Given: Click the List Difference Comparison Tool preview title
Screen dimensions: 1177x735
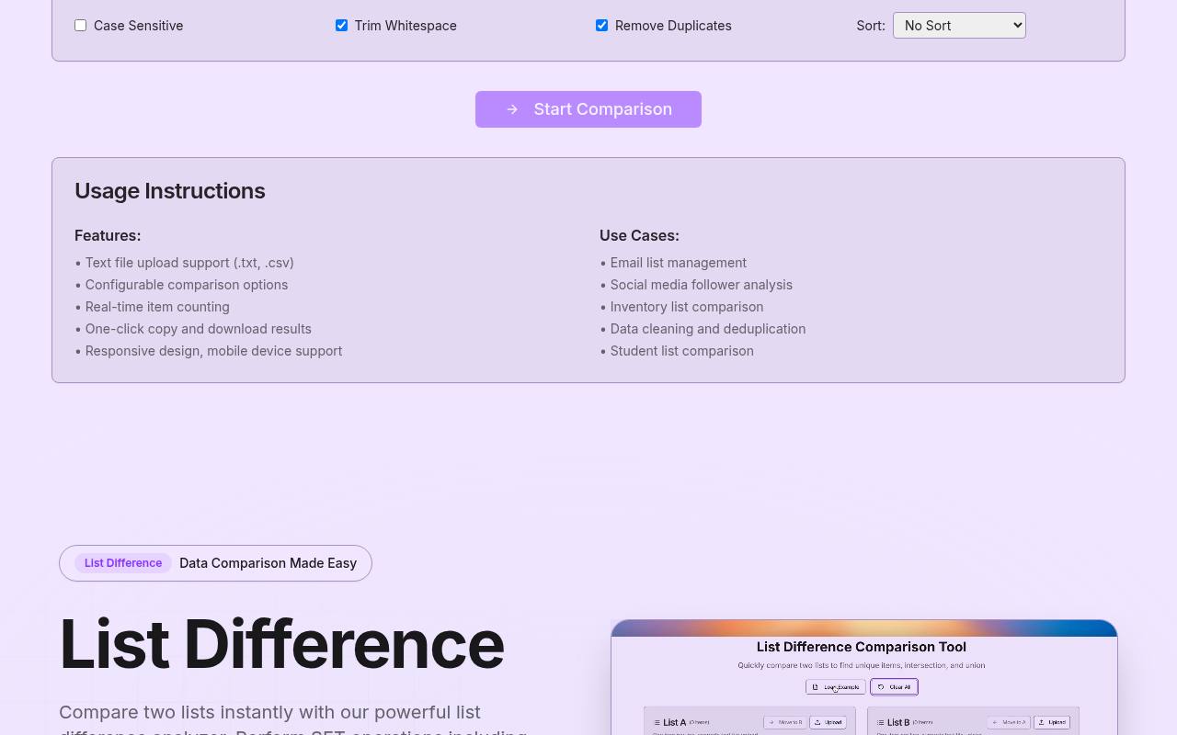Looking at the screenshot, I should [861, 647].
